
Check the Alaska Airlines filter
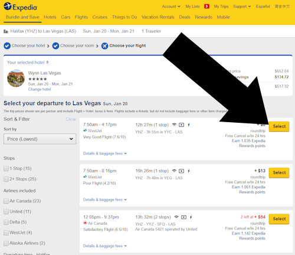click(x=6, y=243)
